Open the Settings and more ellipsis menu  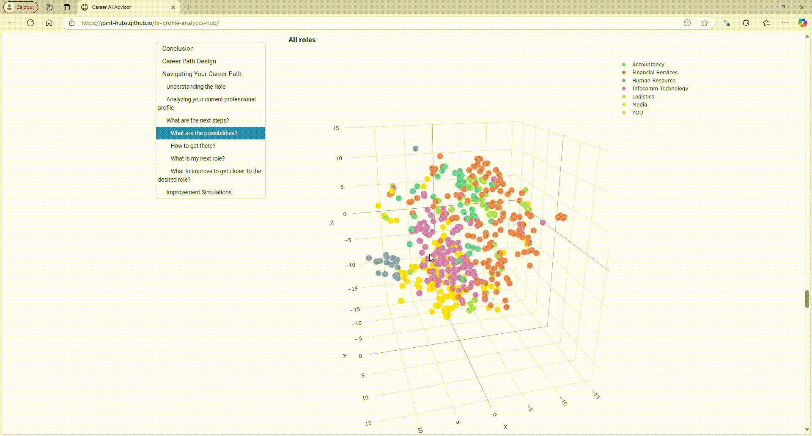785,23
